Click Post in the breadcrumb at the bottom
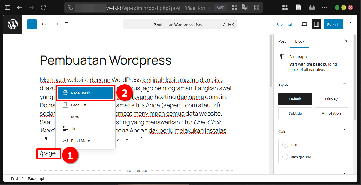 [x=14, y=178]
